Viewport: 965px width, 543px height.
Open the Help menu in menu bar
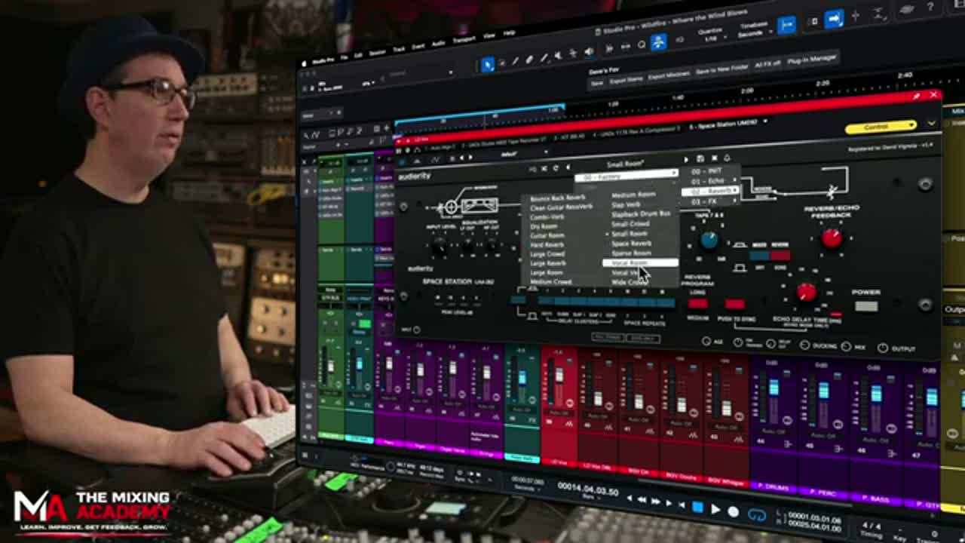click(x=509, y=34)
